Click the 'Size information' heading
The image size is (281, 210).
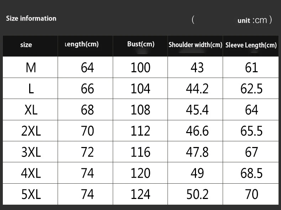coord(31,18)
